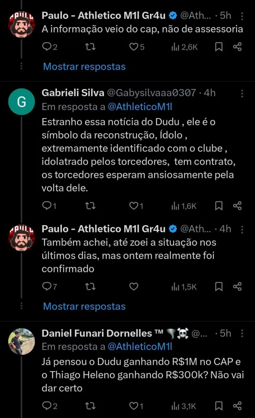Screen dimensions: 255x418
Task: Expand respostas below Paulo's confirmation post
Action: pyautogui.click(x=84, y=306)
